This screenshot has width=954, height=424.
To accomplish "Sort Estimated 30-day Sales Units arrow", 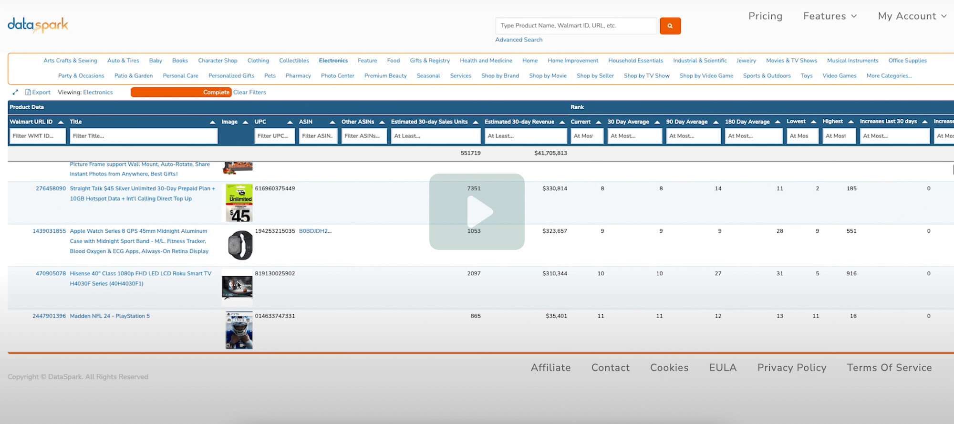I will (476, 122).
